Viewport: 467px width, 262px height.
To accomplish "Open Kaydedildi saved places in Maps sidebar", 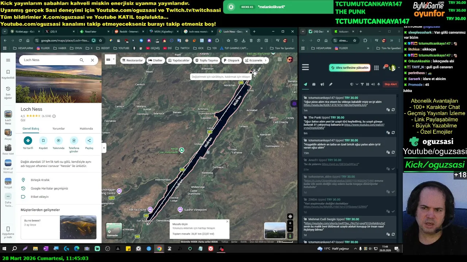I will pyautogui.click(x=8, y=74).
